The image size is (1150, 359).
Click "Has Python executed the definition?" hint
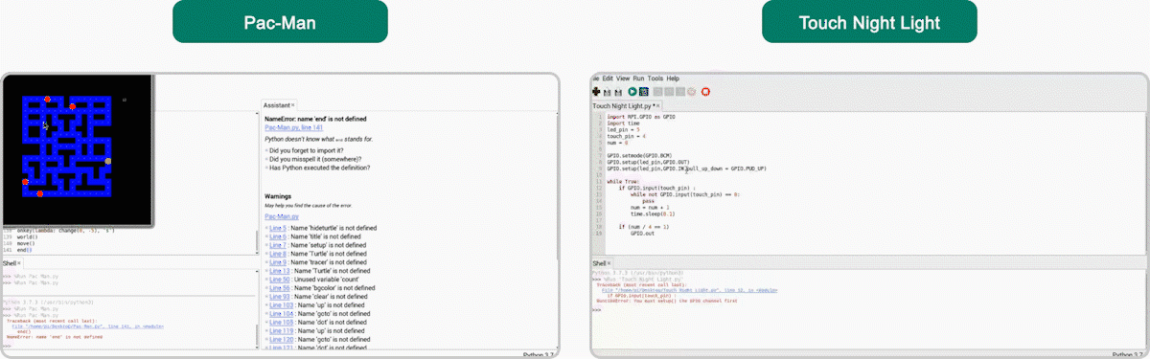point(319,168)
